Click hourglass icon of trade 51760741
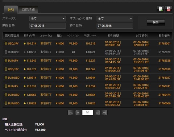174x137 pixels. 6,86
